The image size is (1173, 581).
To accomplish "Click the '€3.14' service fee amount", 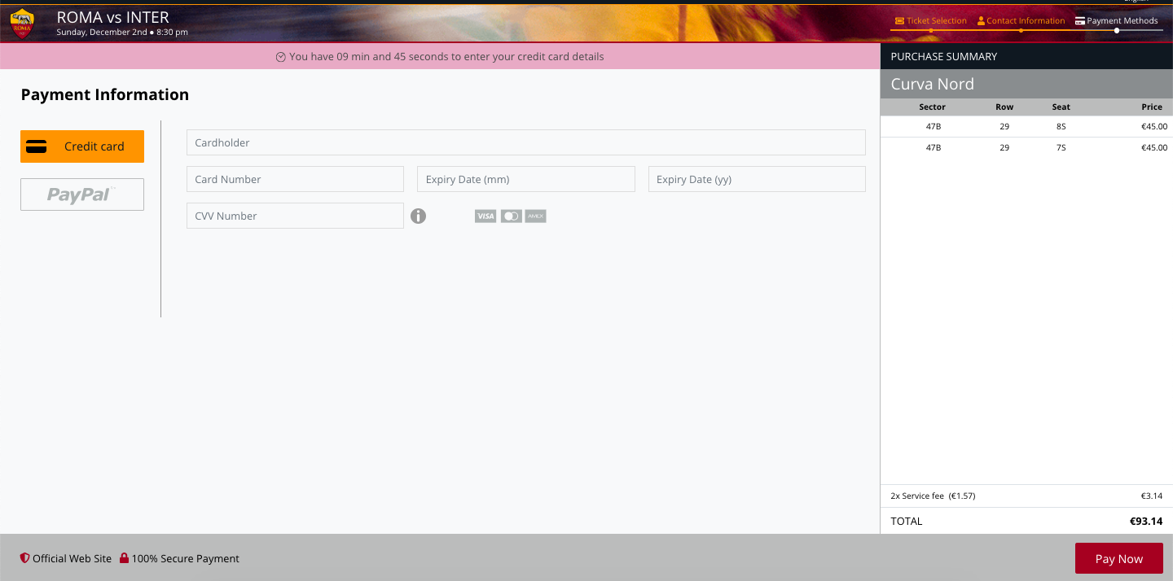I will point(1152,496).
